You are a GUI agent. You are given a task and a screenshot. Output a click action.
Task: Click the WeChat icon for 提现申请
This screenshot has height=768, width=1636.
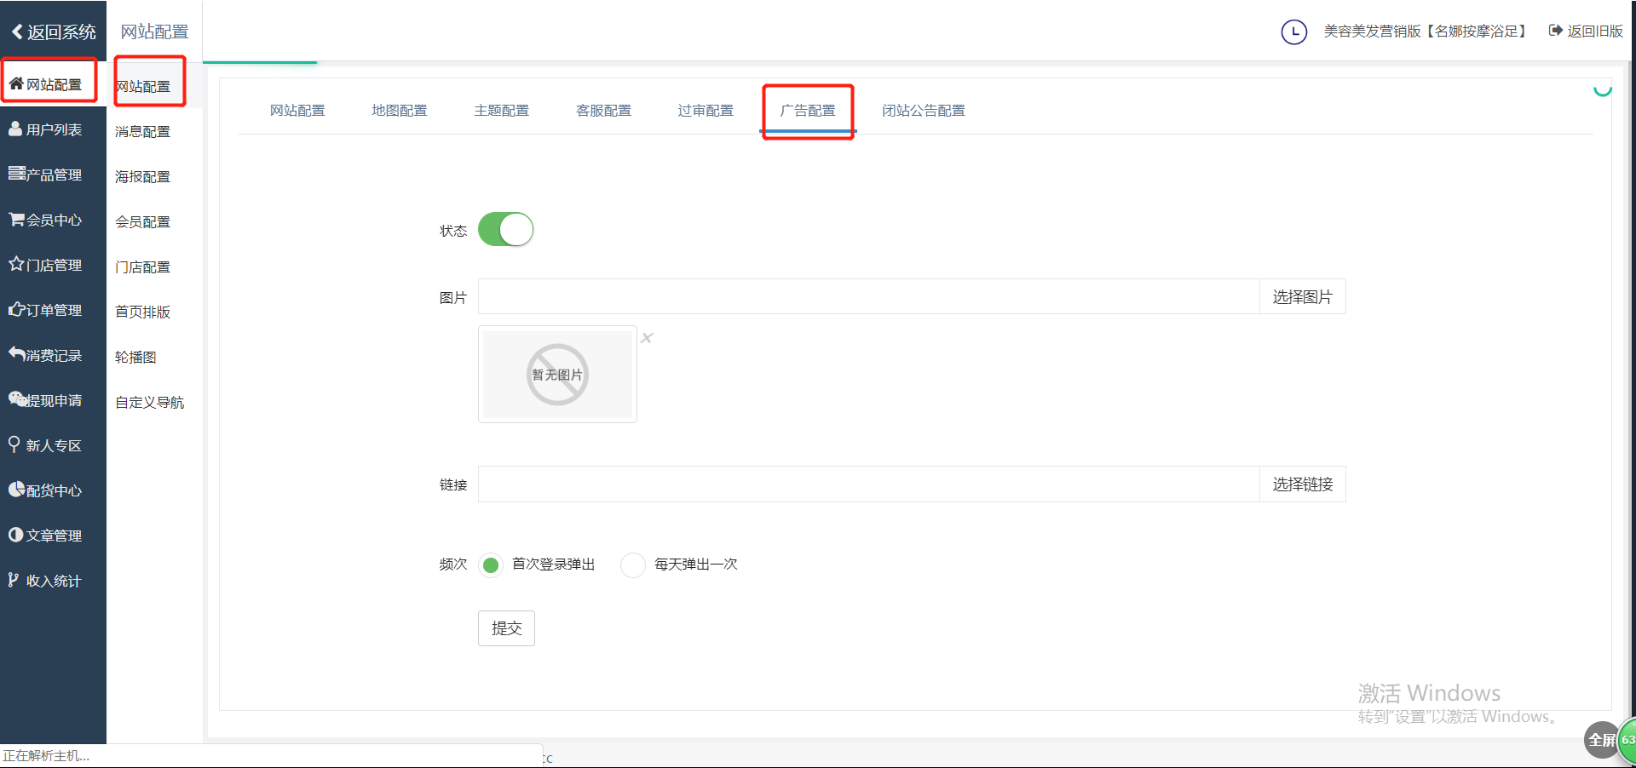pyautogui.click(x=17, y=398)
